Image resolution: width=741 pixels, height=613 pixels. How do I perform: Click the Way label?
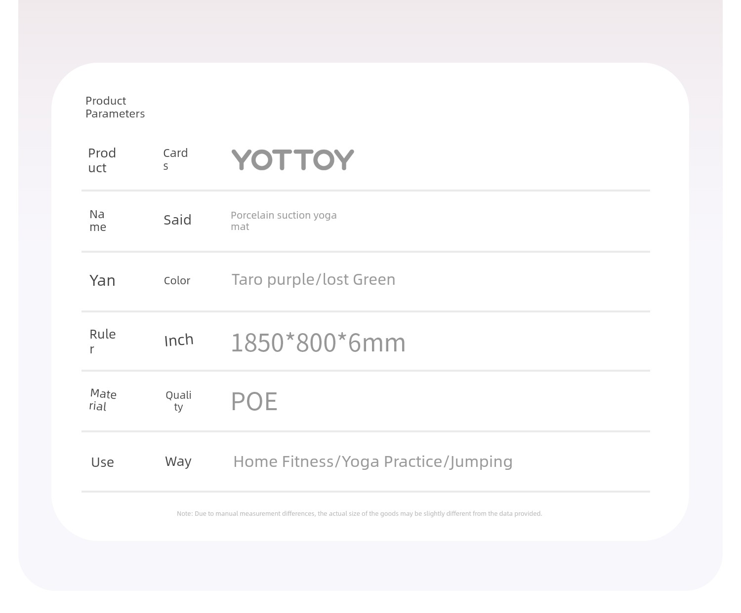click(x=178, y=461)
